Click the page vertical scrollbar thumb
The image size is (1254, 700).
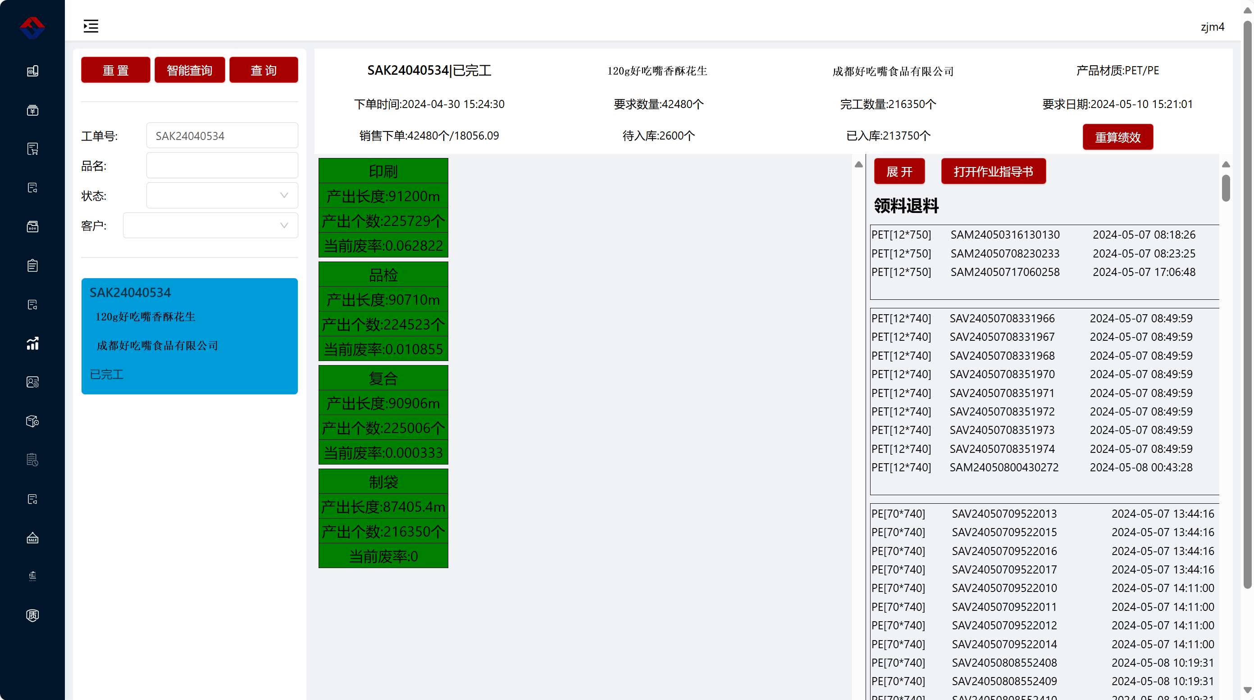pyautogui.click(x=1247, y=304)
